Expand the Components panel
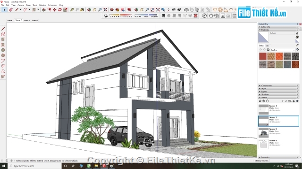 point(278,85)
